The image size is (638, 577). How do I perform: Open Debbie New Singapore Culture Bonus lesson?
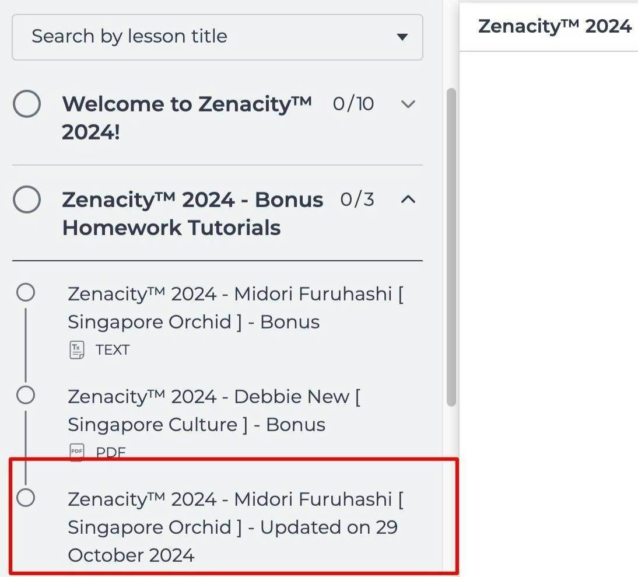coord(214,410)
